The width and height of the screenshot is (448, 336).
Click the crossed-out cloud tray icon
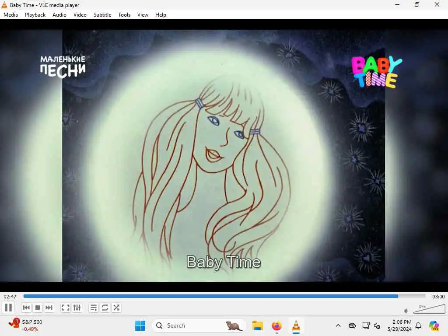click(352, 325)
